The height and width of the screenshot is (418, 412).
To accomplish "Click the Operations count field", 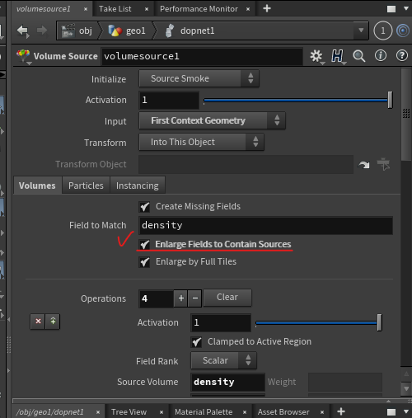I will click(x=157, y=298).
